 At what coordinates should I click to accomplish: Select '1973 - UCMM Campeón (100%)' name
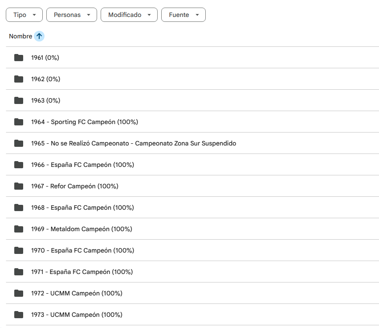pyautogui.click(x=77, y=315)
